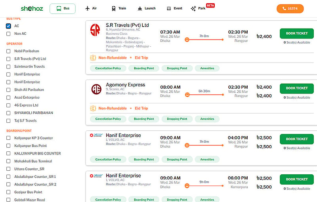Screen dimensions: 317x202
Task: Filter by SHYAMOLI PARIBAHAN operator
Action: click(x=8, y=113)
